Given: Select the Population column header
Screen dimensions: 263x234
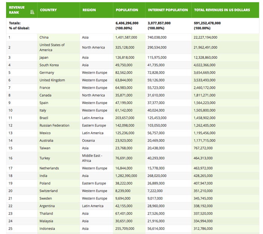Looking at the screenshot, I should [127, 10].
